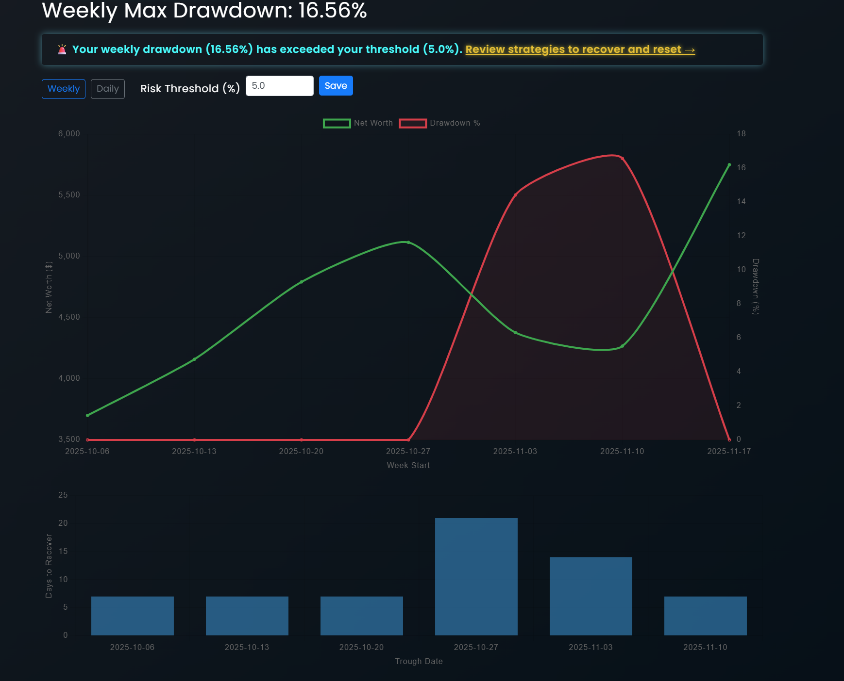Image resolution: width=844 pixels, height=681 pixels.
Task: Click the 2025-10-06 days-to-recover bar
Action: tap(132, 616)
